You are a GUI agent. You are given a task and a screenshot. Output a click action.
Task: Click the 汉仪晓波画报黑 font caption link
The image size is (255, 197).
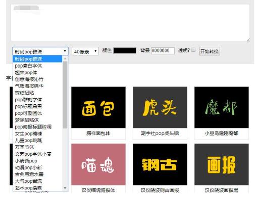point(222,190)
